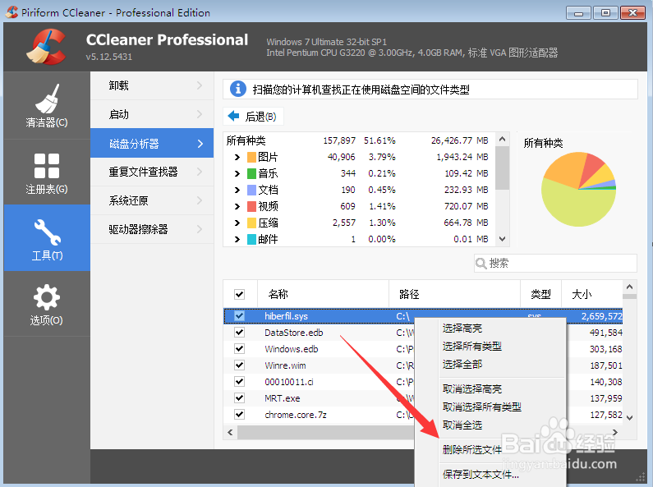This screenshot has width=653, height=487.
Task: Open the Uninstall (卸载) tool
Action: coord(152,85)
